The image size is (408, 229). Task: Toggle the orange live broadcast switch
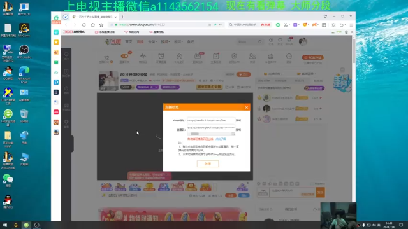point(125,56)
